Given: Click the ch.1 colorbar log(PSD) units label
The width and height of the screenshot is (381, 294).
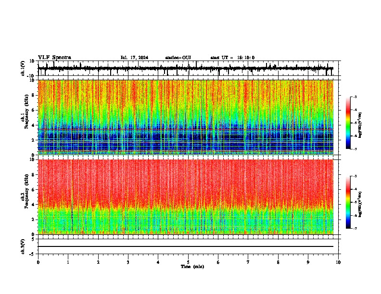Looking at the screenshot, I should (360, 125).
